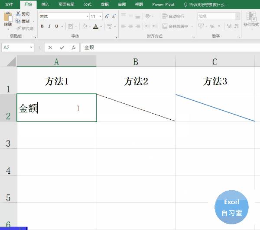Click Merge and Center (合并后居中) button
This screenshot has width=260, height=230.
pyautogui.click(x=175, y=26)
